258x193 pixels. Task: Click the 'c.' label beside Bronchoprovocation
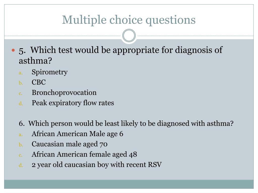pos(20,93)
